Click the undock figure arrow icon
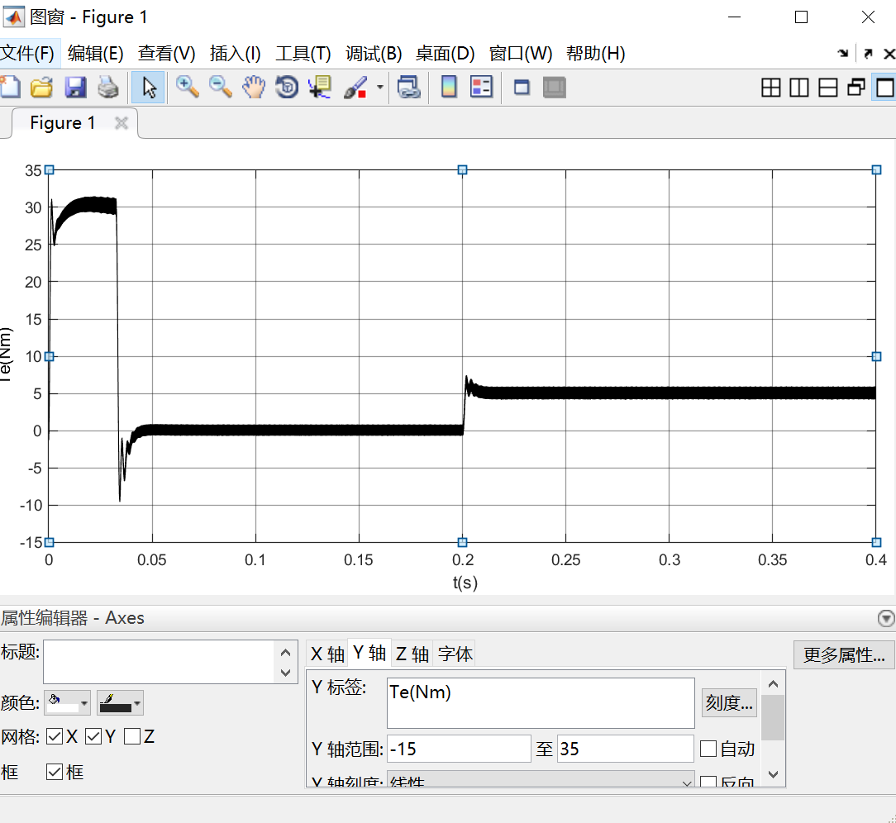Screen dimensions: 896x823 pyautogui.click(x=868, y=54)
